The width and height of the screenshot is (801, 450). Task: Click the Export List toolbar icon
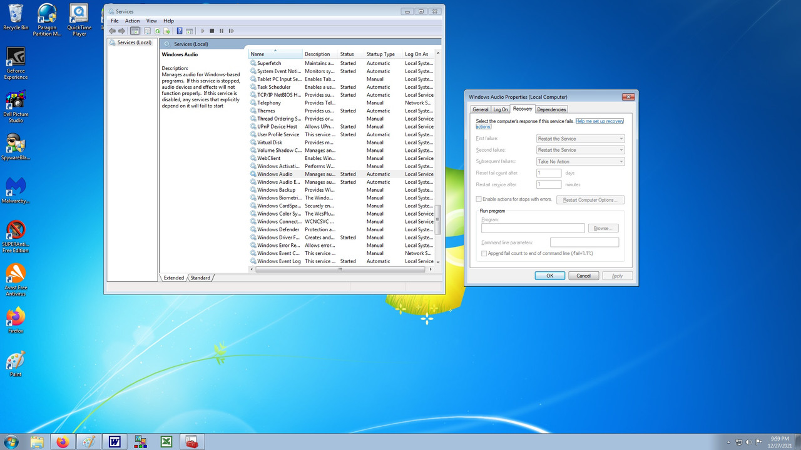pyautogui.click(x=167, y=31)
